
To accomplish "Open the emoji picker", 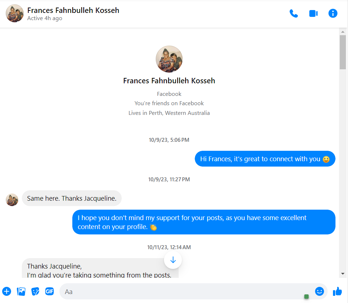I will coord(319,291).
